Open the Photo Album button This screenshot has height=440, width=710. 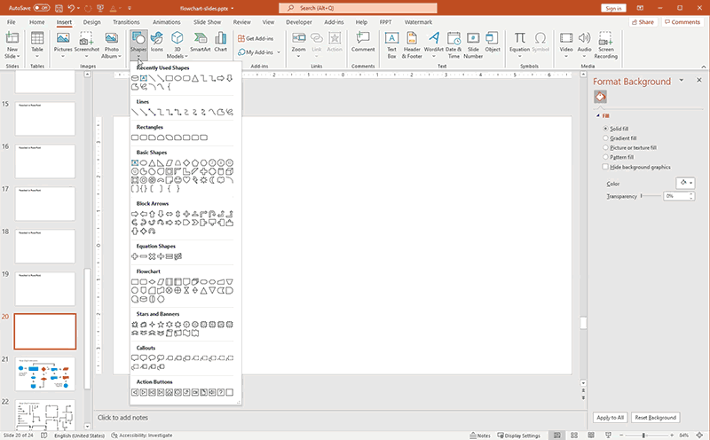pos(112,43)
